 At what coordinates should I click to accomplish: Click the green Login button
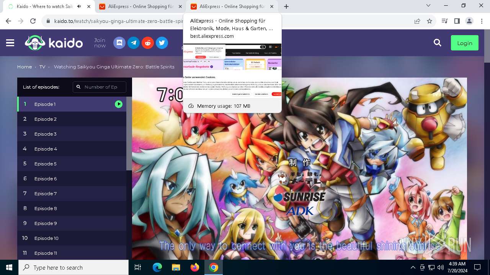coord(465,43)
